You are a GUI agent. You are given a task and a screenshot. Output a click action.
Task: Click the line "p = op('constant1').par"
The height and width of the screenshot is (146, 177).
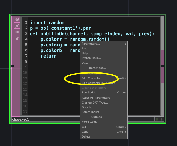point(61,28)
